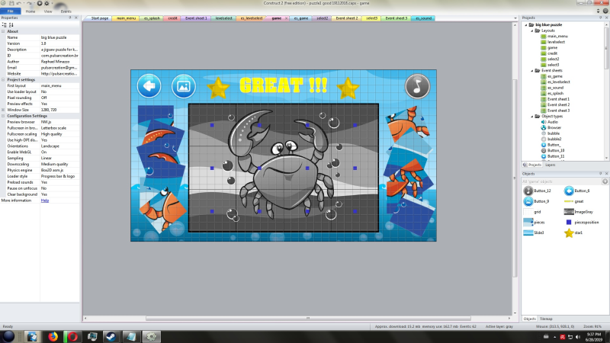The height and width of the screenshot is (343, 610).
Task: Switch to the Layers panel tab
Action: point(550,165)
